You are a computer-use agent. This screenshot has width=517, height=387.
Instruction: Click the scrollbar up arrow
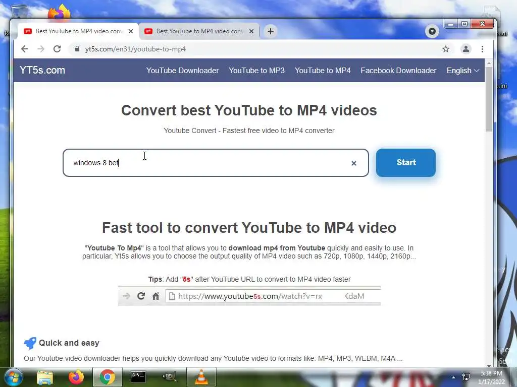(x=489, y=63)
